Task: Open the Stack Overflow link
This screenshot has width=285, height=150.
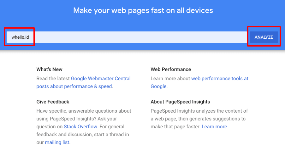Action: point(80,126)
